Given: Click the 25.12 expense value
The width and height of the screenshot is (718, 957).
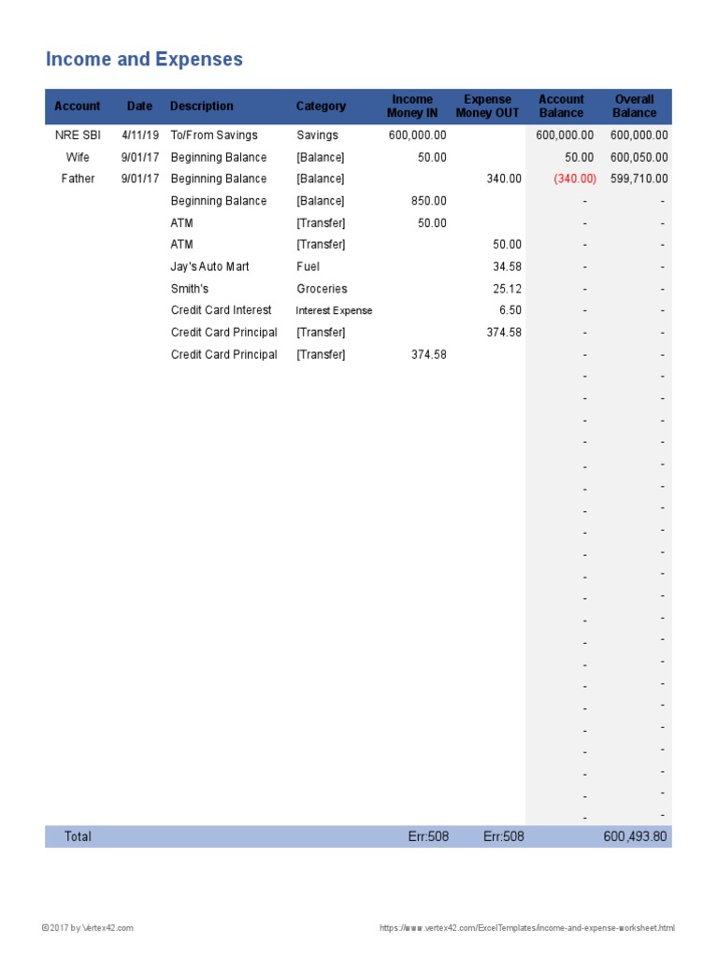Looking at the screenshot, I should [508, 289].
